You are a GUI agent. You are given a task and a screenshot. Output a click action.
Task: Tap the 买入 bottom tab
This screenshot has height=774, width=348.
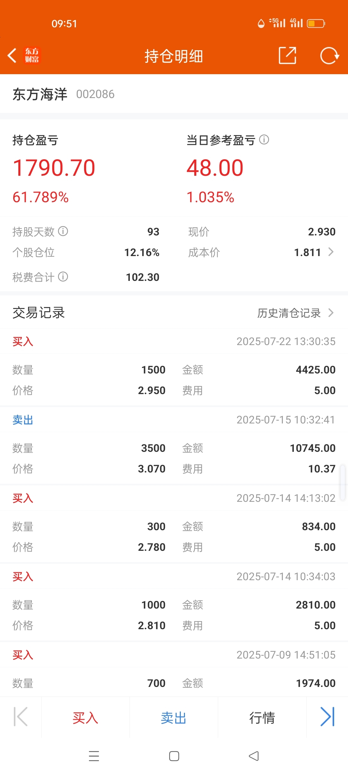pyautogui.click(x=85, y=718)
